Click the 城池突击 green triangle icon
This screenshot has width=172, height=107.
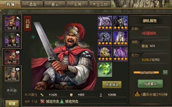62,101
